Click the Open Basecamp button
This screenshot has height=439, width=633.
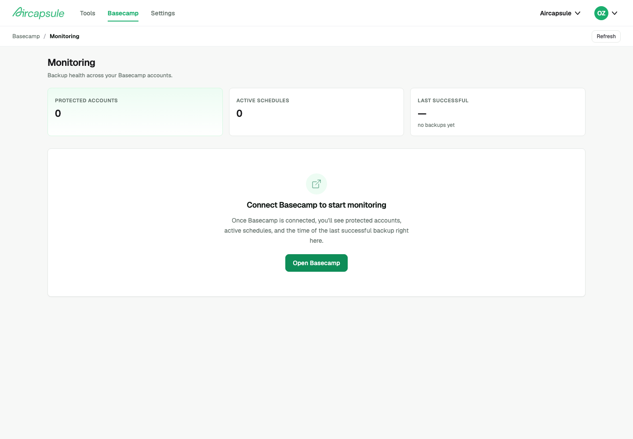pyautogui.click(x=316, y=263)
